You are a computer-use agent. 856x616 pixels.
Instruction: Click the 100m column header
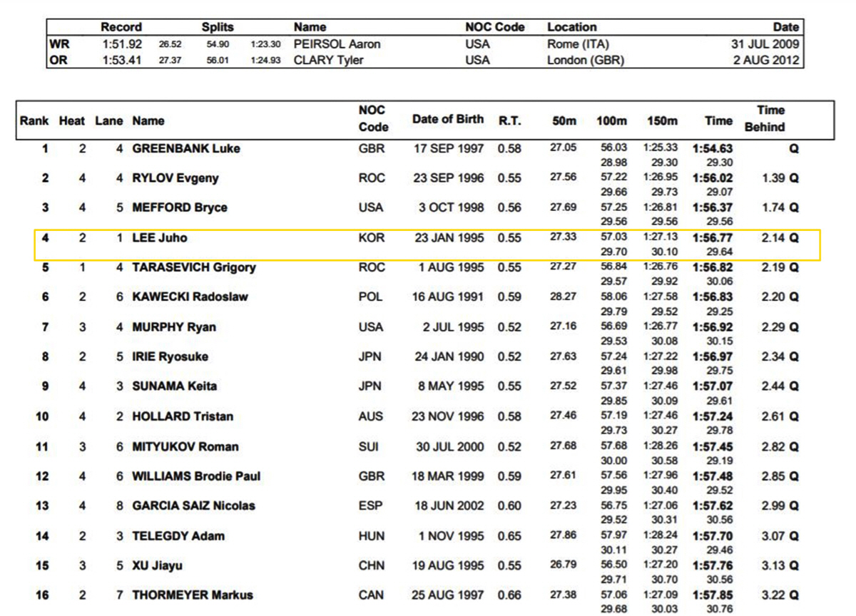pyautogui.click(x=611, y=121)
